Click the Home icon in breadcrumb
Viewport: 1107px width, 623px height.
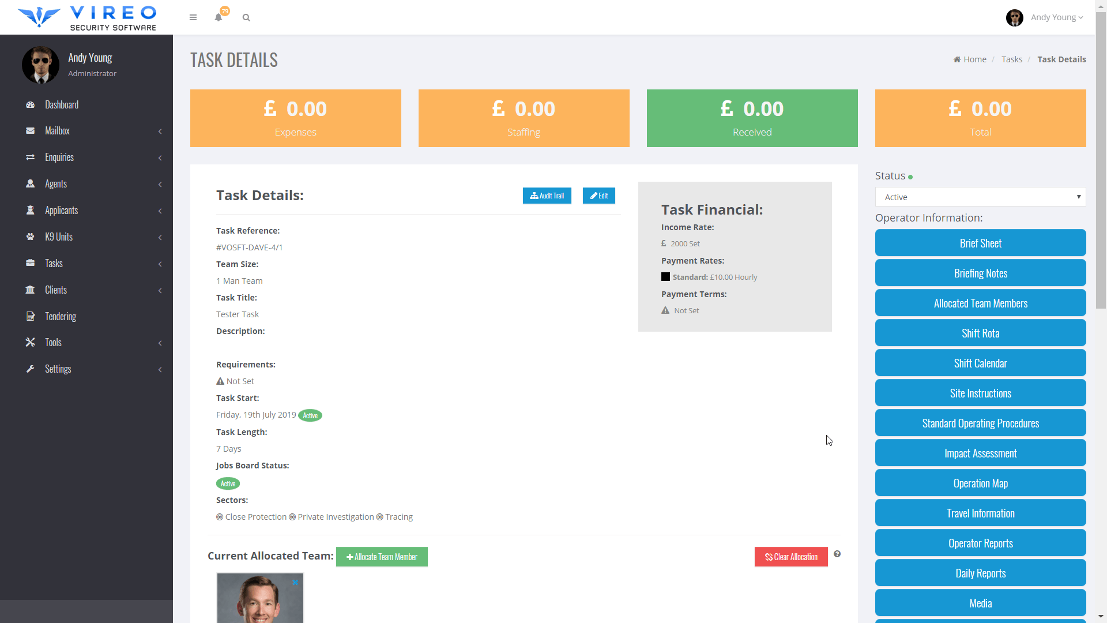tap(956, 59)
